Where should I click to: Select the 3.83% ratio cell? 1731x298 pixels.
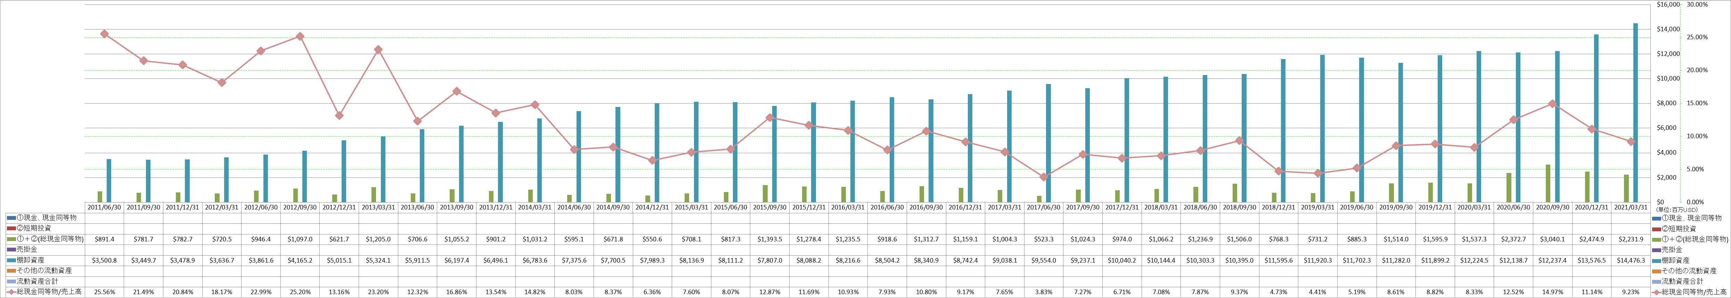[x=1044, y=291]
